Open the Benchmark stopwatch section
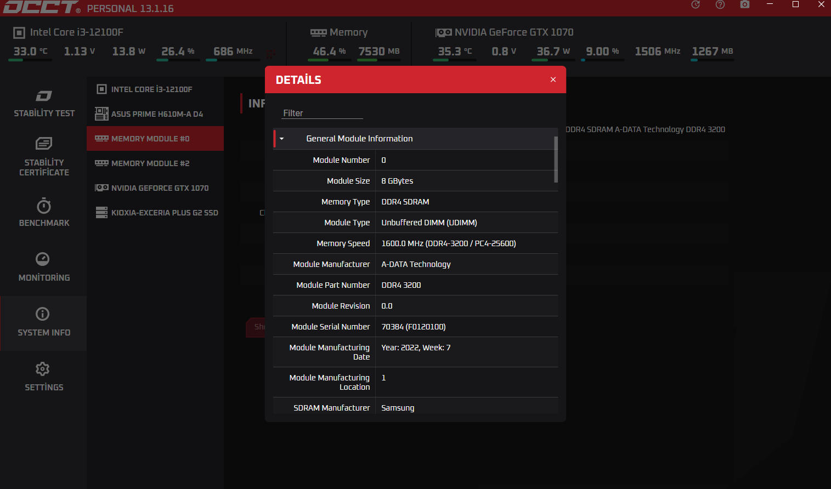This screenshot has height=489, width=831. pyautogui.click(x=44, y=213)
